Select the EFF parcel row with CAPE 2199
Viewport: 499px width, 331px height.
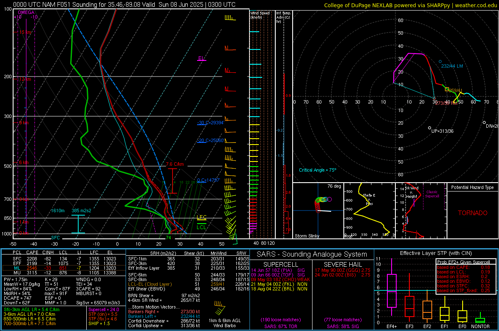pyautogui.click(x=64, y=263)
